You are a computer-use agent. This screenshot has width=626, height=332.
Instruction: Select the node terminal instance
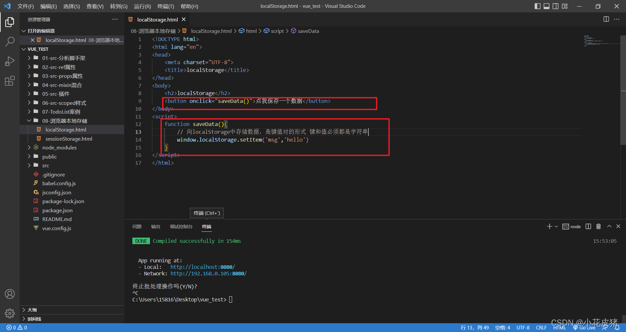pyautogui.click(x=572, y=227)
